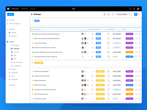Click Add Date for Create new Mockups

tap(117, 43)
